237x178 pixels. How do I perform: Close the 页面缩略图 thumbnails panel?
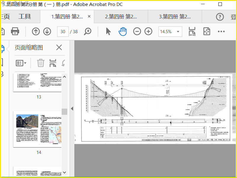click(59, 47)
